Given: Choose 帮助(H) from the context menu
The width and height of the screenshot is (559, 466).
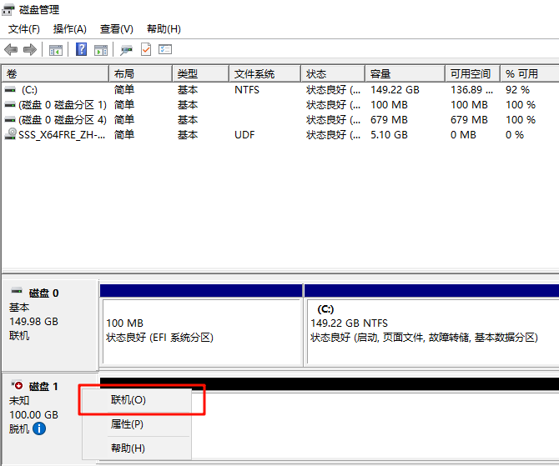Looking at the screenshot, I should [127, 448].
